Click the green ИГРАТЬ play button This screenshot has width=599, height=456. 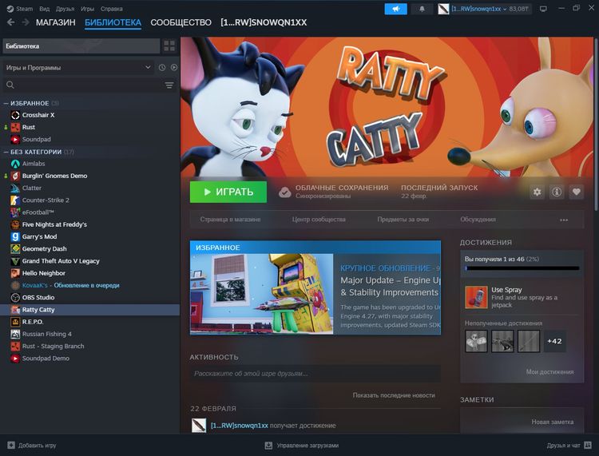[x=228, y=192]
